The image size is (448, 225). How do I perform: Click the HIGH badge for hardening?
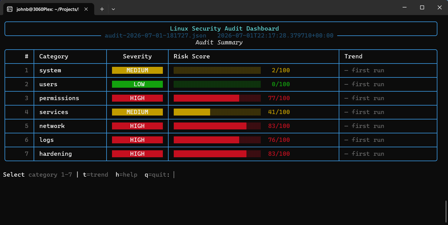137,154
